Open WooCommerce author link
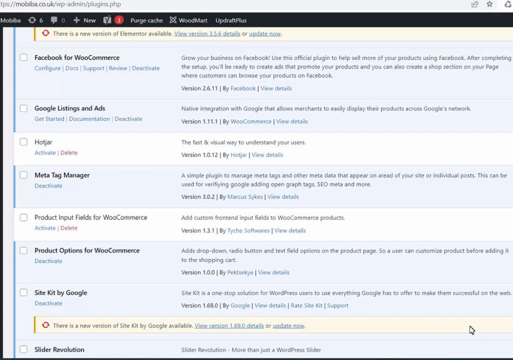The height and width of the screenshot is (360, 513). [251, 122]
